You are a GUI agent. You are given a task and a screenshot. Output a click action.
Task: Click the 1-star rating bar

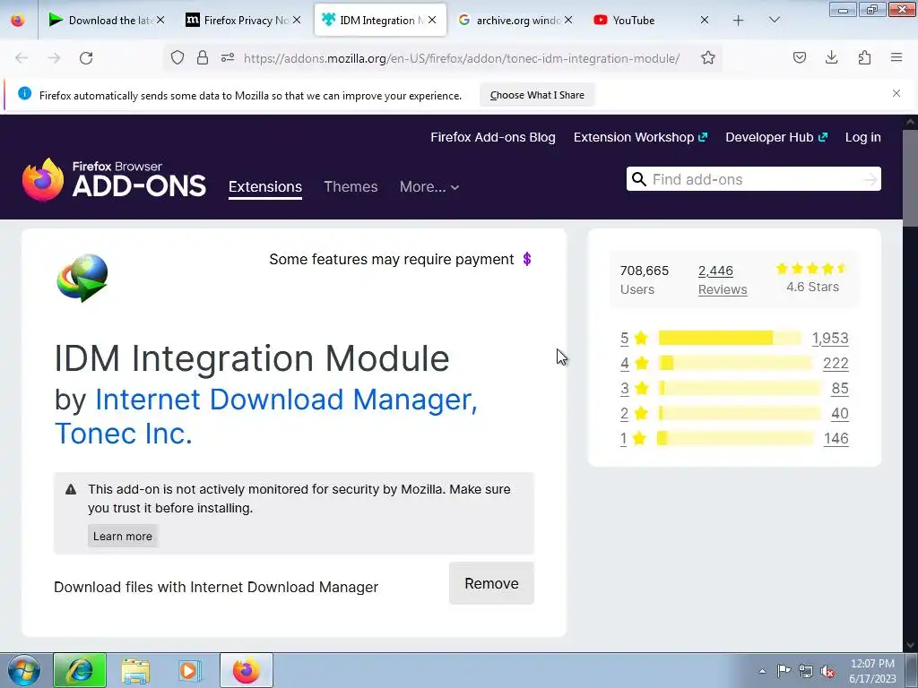735,438
